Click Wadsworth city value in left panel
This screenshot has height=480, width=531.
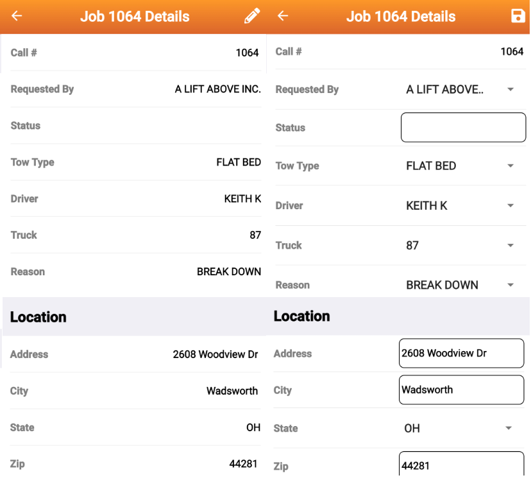(232, 391)
